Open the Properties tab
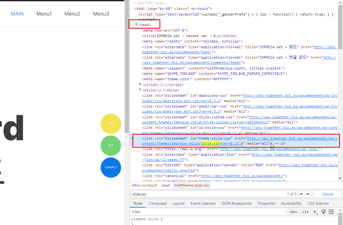343x225 pixels. 267,203
